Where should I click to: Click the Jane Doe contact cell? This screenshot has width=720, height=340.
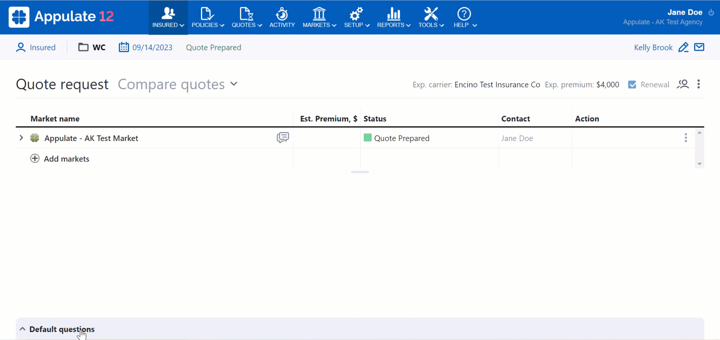[x=517, y=138]
